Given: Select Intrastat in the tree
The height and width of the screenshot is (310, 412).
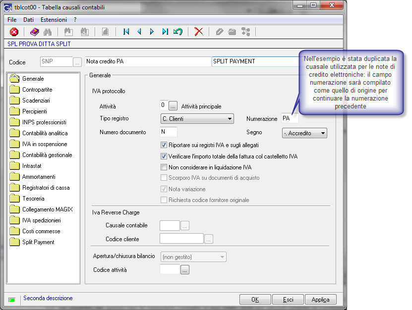Looking at the screenshot, I should point(32,166).
